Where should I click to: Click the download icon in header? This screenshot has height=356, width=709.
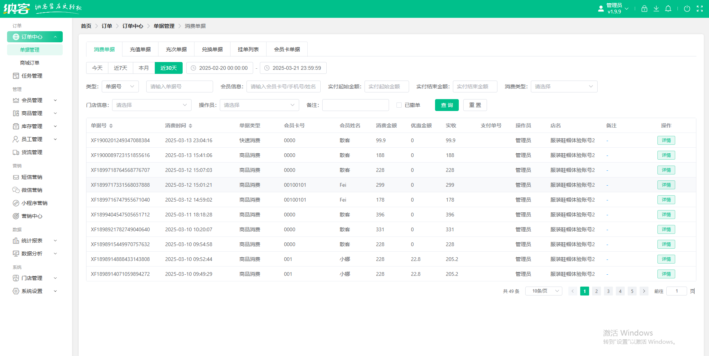click(656, 9)
